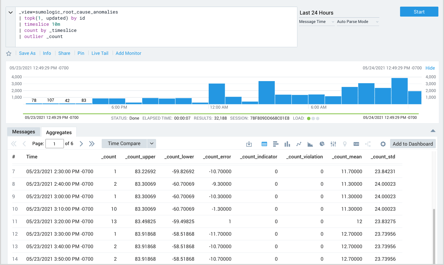Click Add to Dashboard button
Viewport: 444px width, 265px height.
click(413, 144)
